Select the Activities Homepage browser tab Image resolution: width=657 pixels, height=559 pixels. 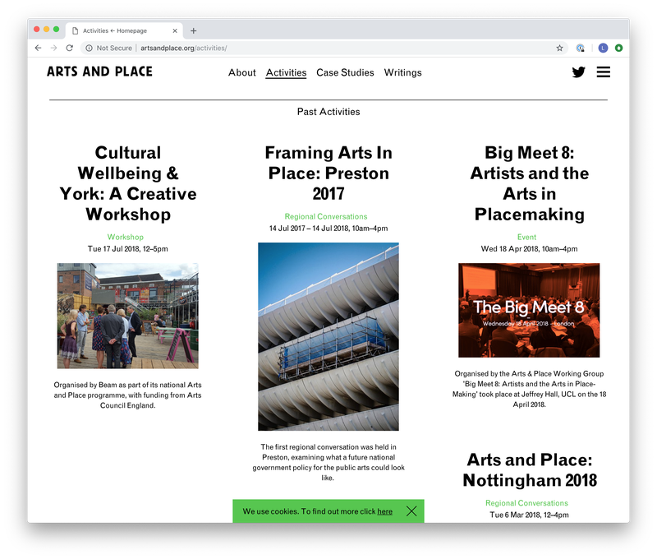124,30
